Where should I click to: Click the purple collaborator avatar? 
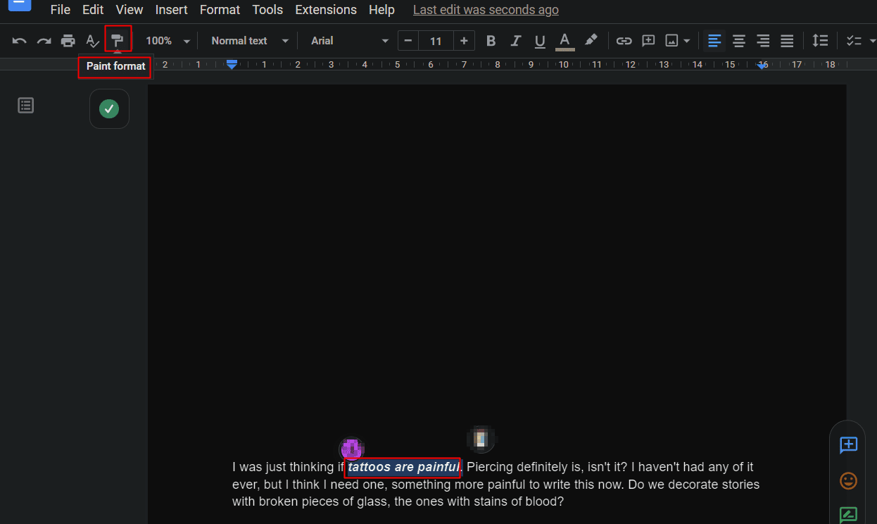(351, 449)
